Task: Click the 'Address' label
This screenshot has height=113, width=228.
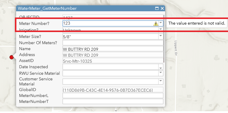Action: coord(27,55)
